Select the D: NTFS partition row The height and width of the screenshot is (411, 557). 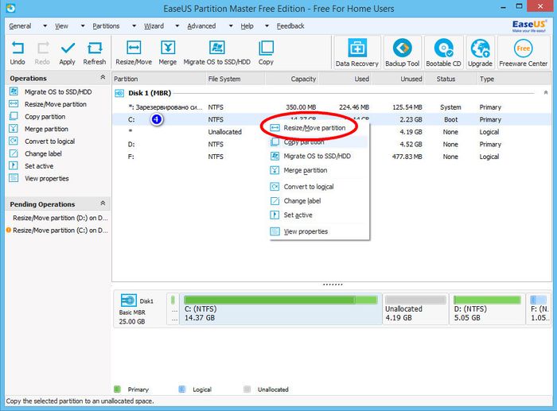332,144
